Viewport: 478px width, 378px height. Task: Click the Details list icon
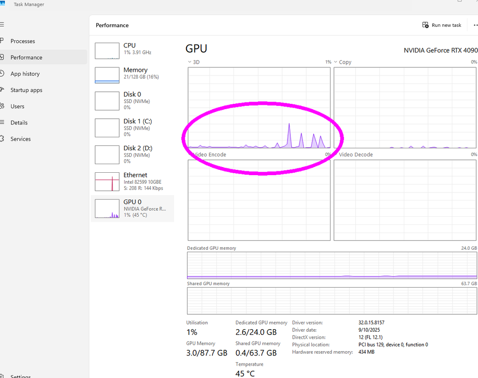[x=2, y=122]
